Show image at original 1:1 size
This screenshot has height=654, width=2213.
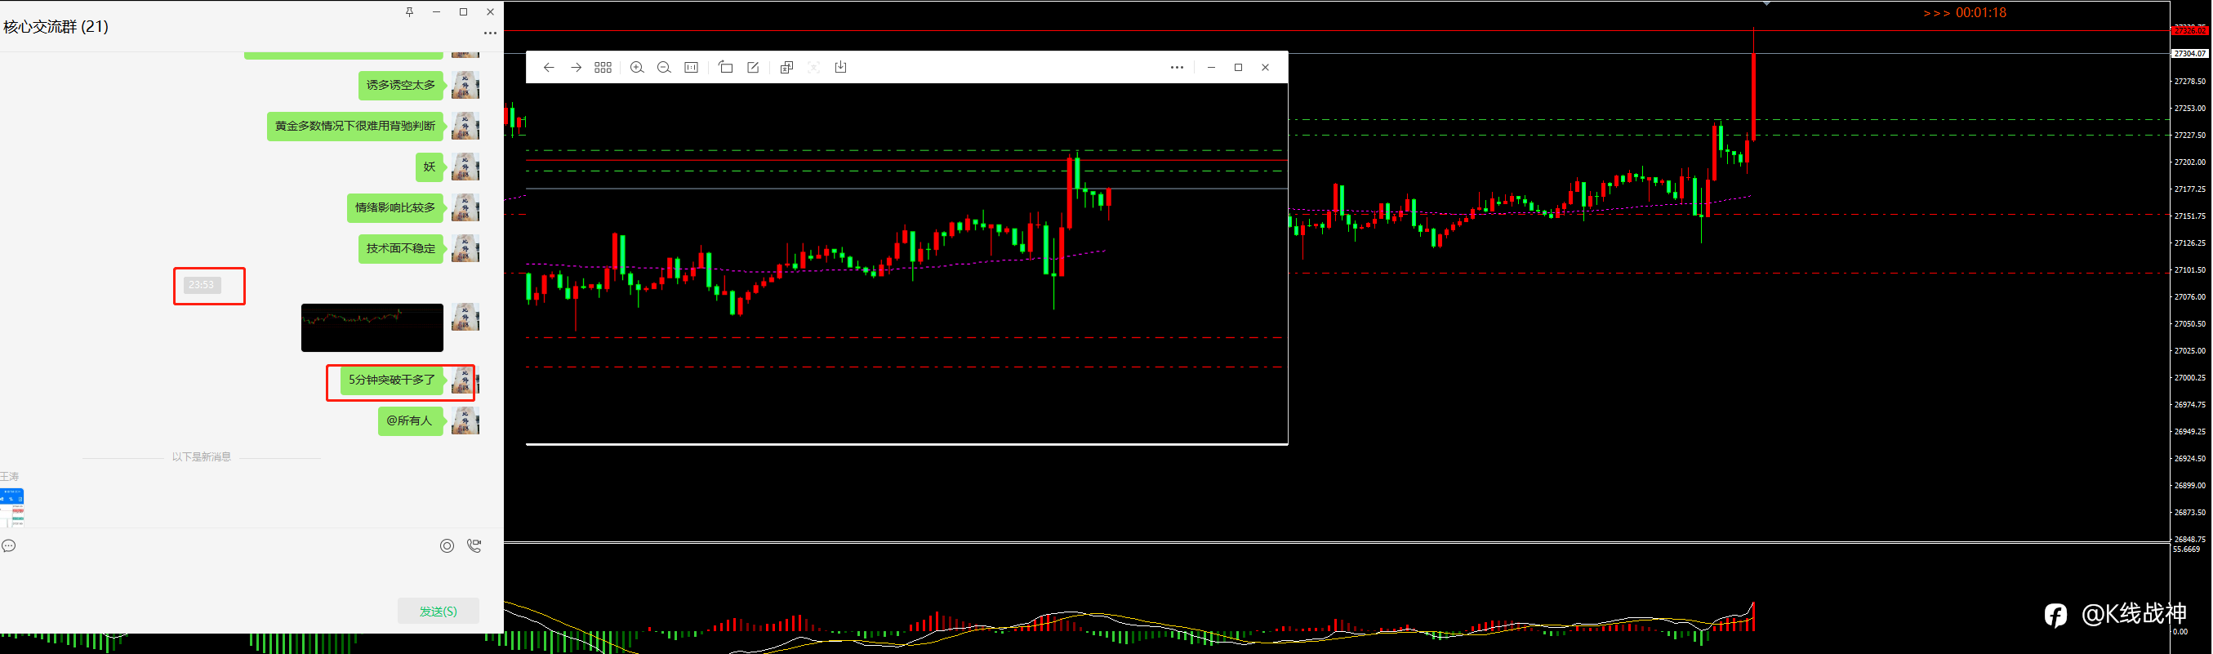[692, 67]
